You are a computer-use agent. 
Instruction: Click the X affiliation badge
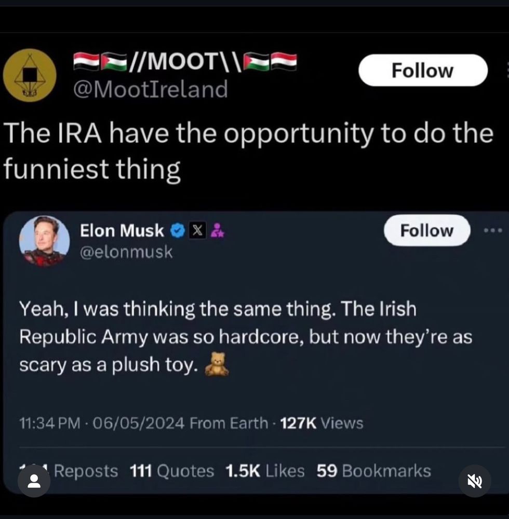(197, 231)
